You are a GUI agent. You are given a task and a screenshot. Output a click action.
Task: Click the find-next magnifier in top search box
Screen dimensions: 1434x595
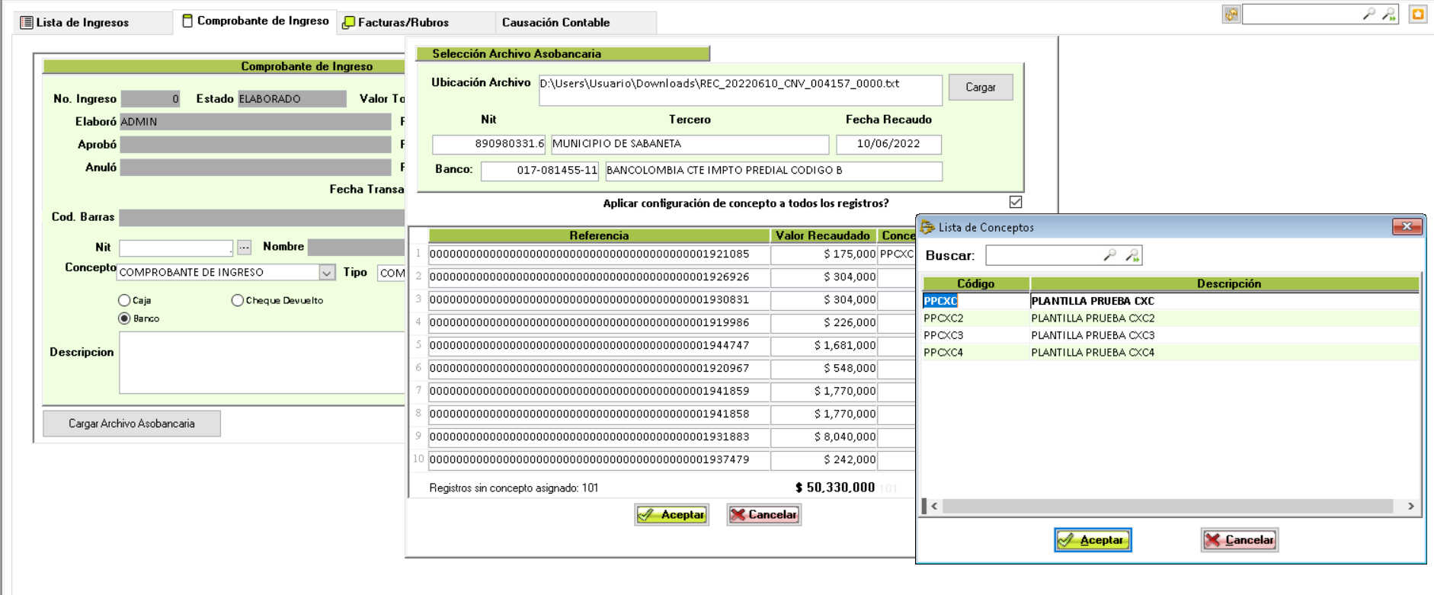1388,14
